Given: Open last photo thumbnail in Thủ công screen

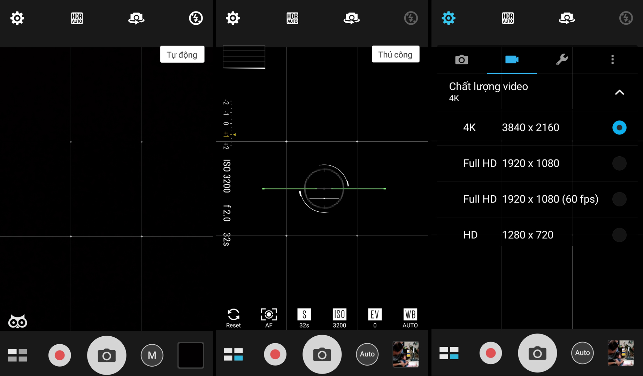Looking at the screenshot, I should click(406, 354).
